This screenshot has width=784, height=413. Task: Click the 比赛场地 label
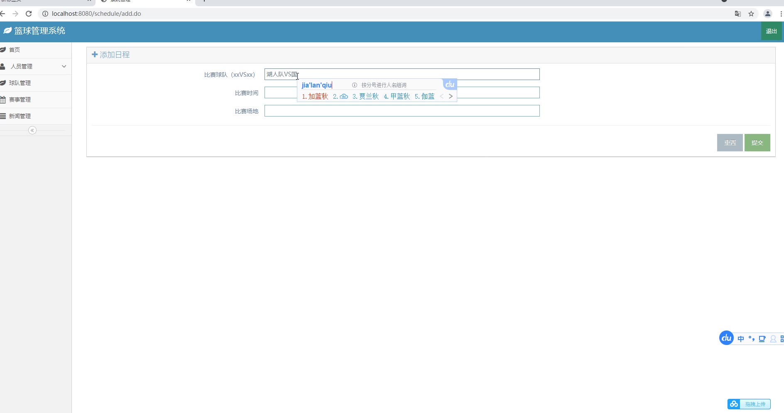coord(247,111)
